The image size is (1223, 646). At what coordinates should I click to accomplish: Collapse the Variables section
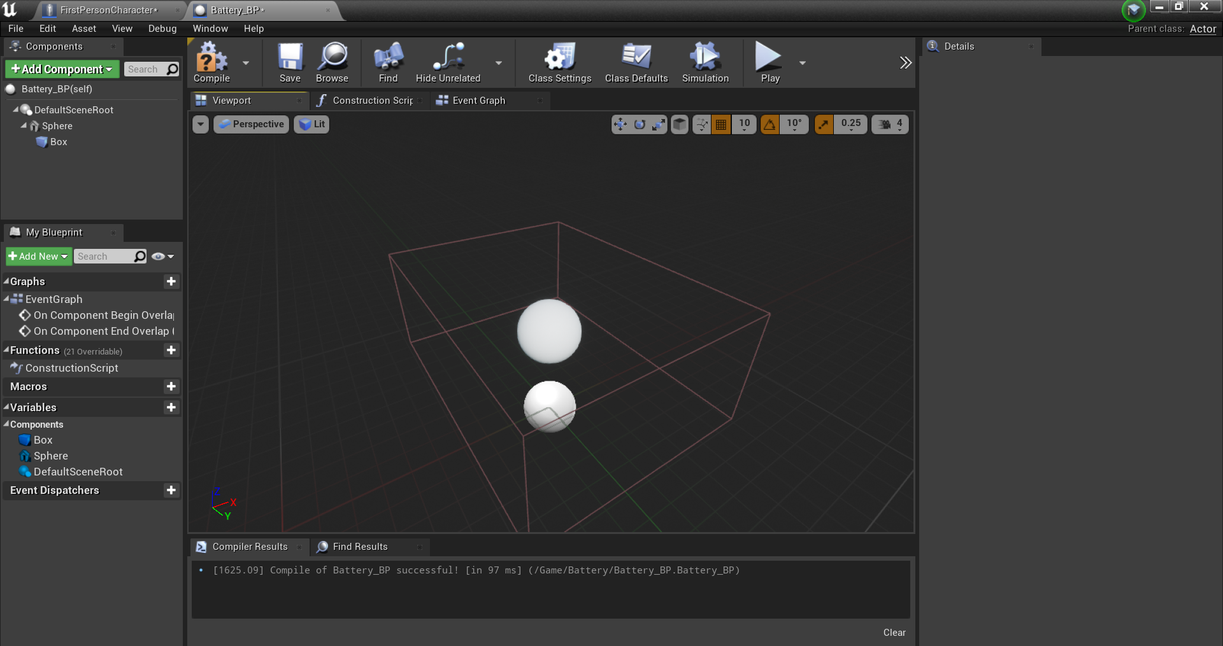click(6, 407)
